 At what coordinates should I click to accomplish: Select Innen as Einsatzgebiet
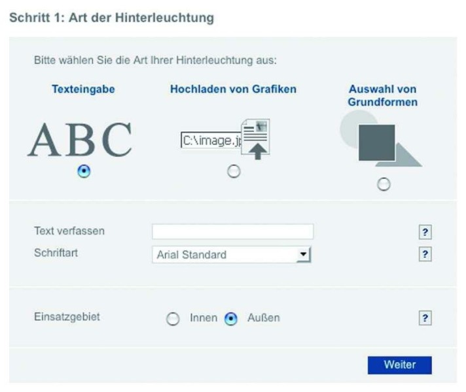pos(173,319)
